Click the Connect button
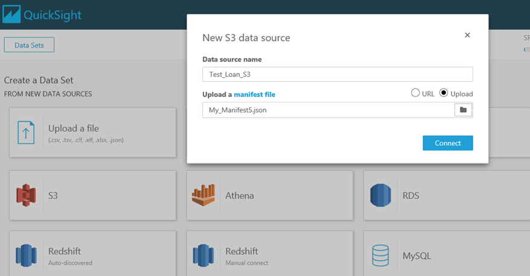The width and height of the screenshot is (530, 276). [447, 143]
